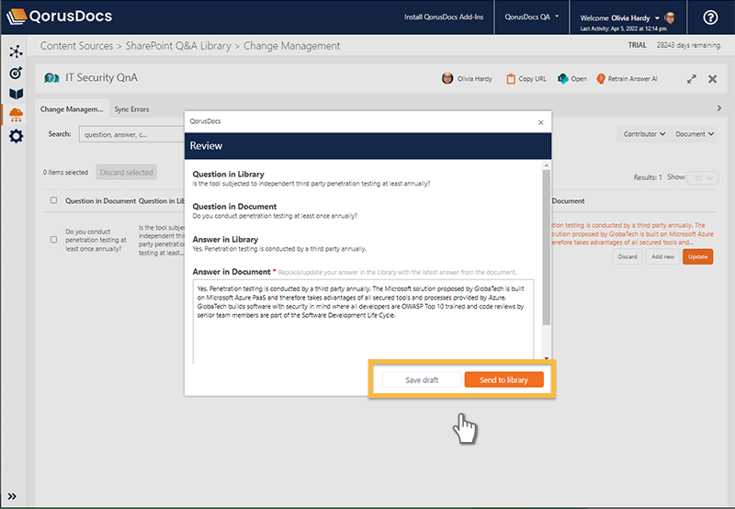Click the Add new button

(x=662, y=257)
